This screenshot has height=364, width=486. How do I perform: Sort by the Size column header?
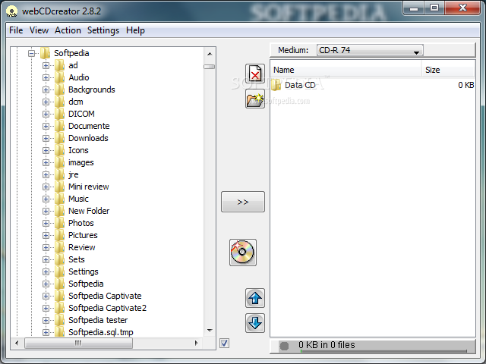[x=448, y=70]
